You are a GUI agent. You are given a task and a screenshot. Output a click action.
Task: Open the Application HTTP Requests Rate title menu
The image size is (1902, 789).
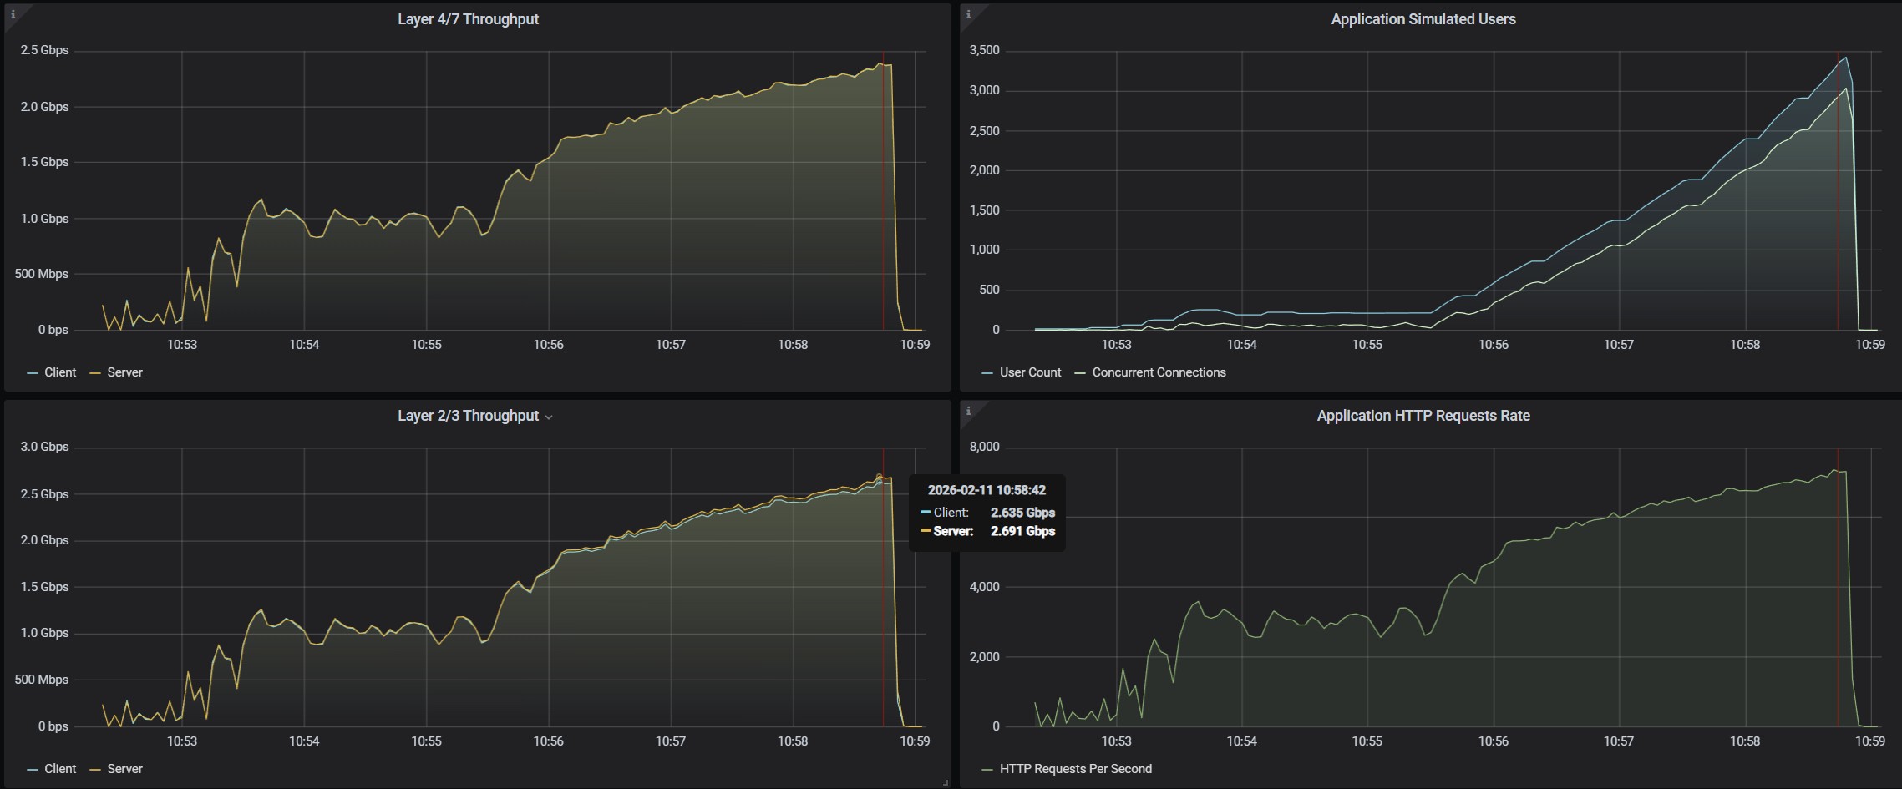[x=1423, y=416]
